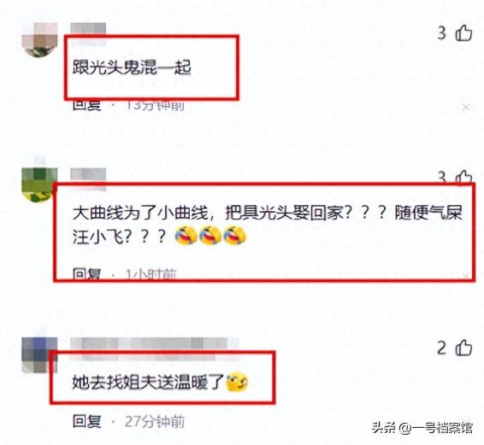Dismiss first comment with the X icon
484x445 pixels.
tap(466, 108)
